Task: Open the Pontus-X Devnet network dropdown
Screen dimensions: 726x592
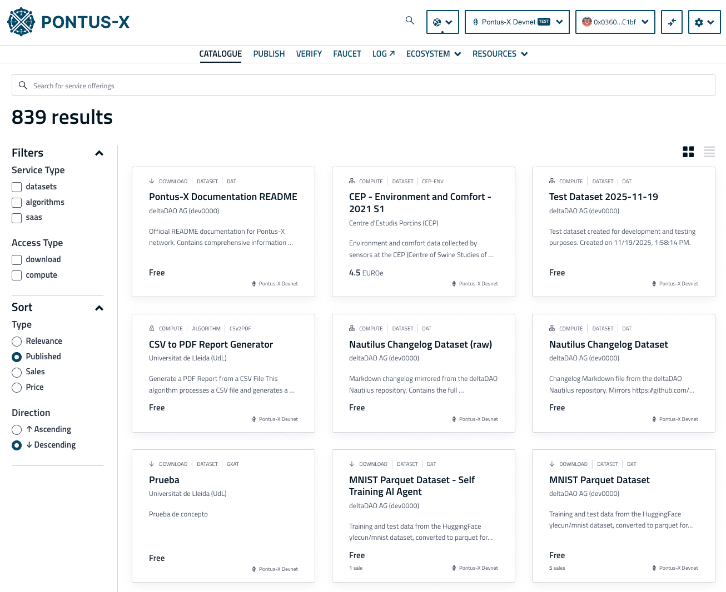Action: (516, 22)
